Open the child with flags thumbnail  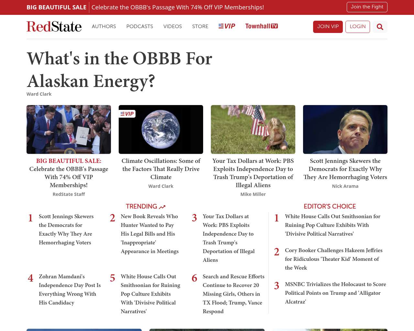coord(253,129)
